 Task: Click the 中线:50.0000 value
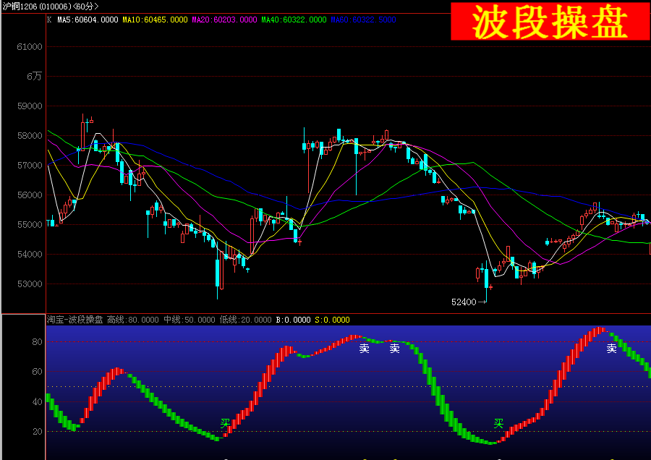[190, 320]
